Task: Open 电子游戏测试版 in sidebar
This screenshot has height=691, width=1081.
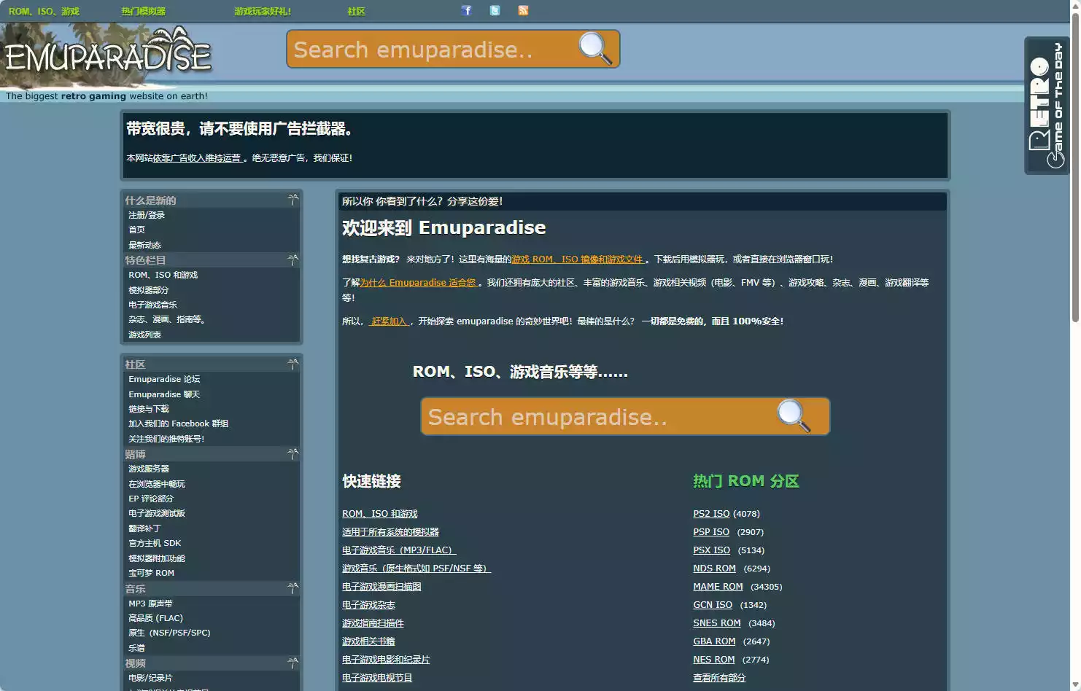Action: (x=157, y=513)
